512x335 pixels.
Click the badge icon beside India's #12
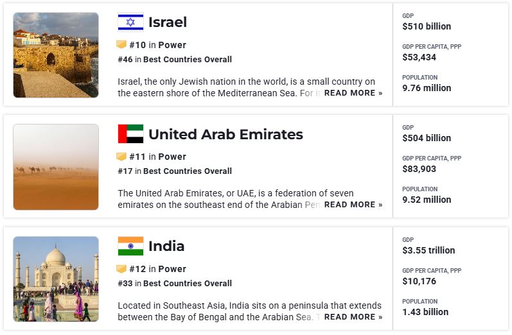pos(121,269)
